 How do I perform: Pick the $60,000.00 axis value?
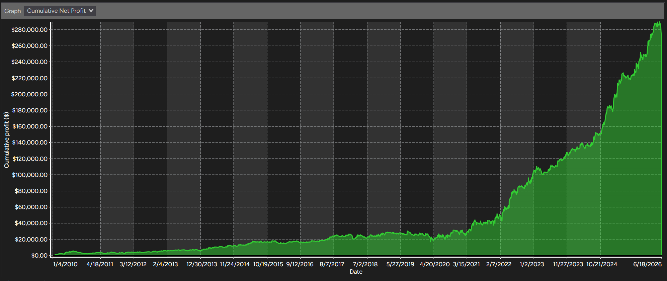31,207
